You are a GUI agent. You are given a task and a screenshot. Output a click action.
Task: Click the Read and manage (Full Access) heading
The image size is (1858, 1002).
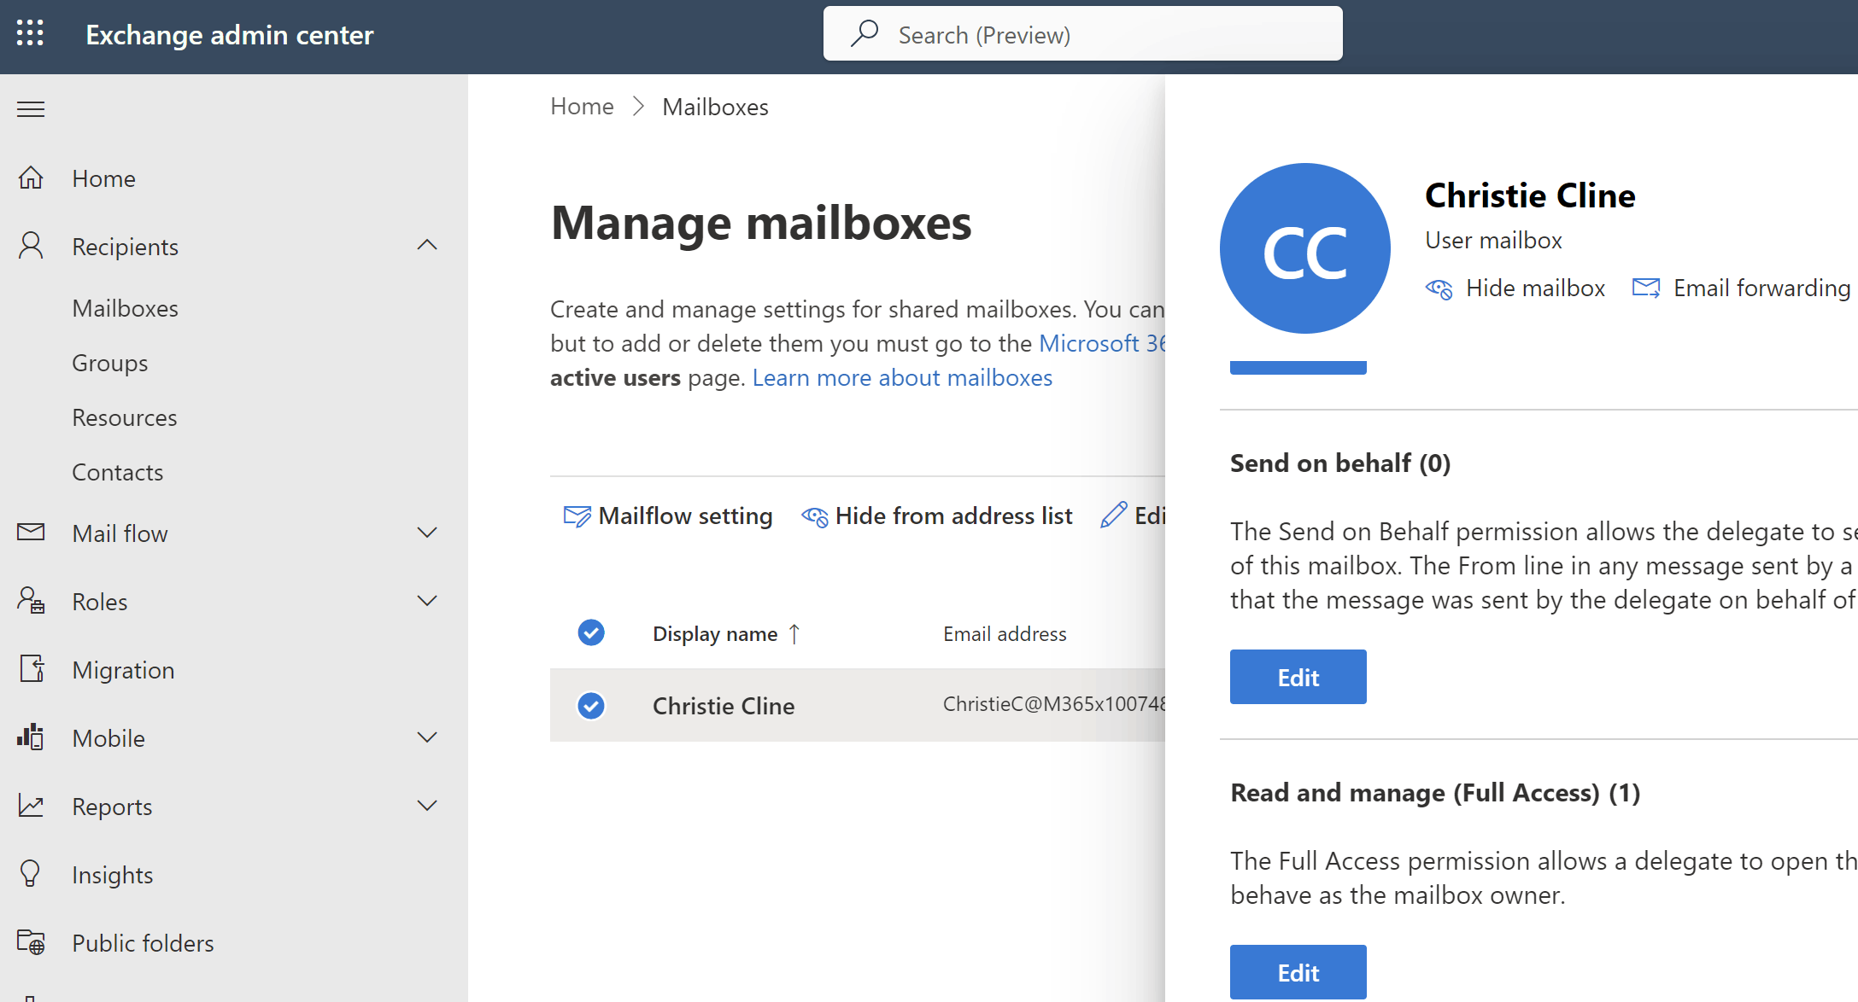1435,793
